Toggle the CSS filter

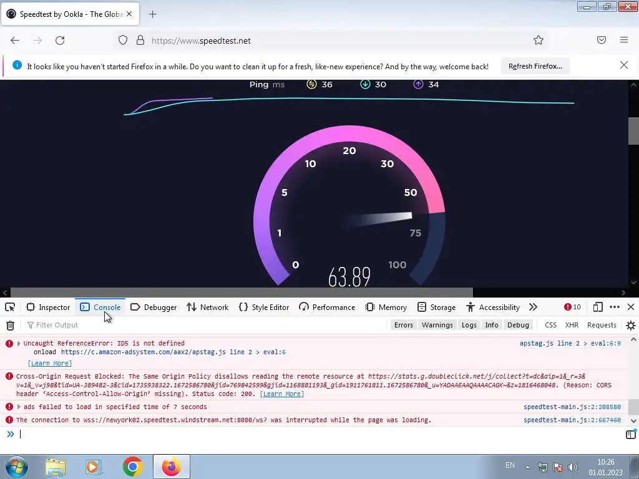click(x=550, y=325)
